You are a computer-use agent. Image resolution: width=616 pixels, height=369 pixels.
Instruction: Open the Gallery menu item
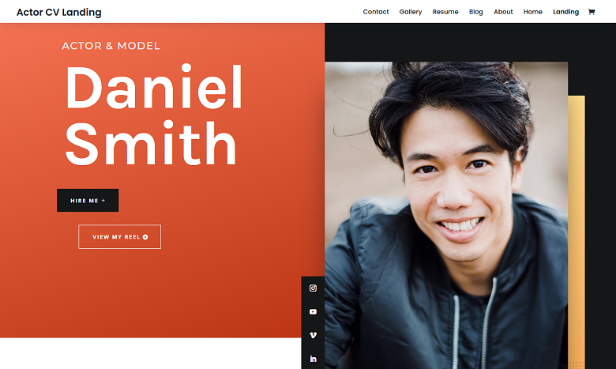tap(411, 12)
